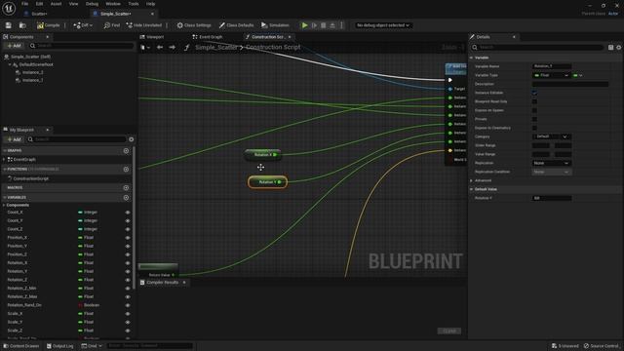Open the debug object selector dropdown
Image resolution: width=624 pixels, height=351 pixels.
pos(383,25)
